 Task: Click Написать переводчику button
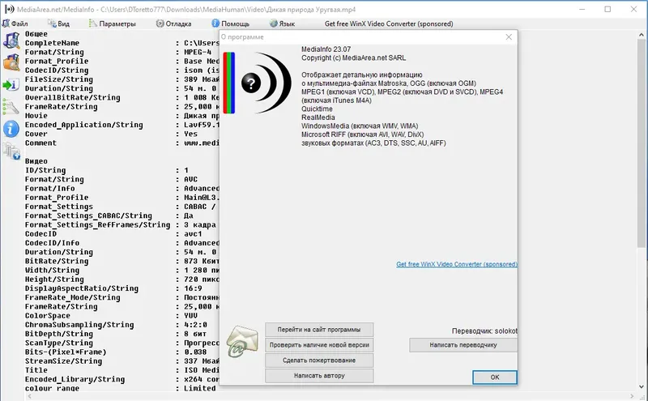pos(463,345)
